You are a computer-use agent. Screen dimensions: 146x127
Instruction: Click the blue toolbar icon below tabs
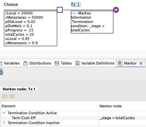tap(1, 72)
